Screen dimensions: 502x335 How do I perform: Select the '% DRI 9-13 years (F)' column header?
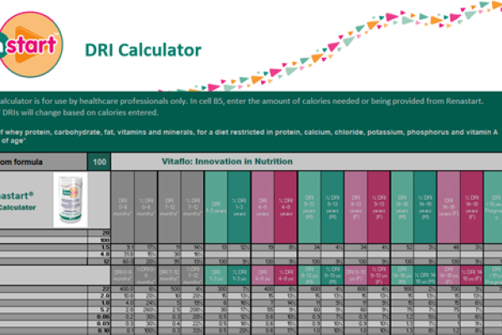[379, 207]
